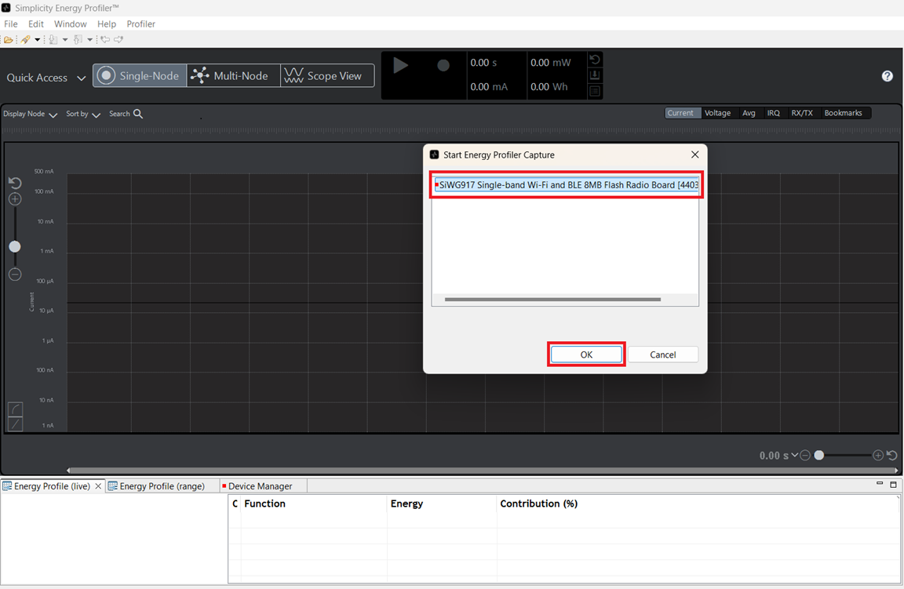The width and height of the screenshot is (904, 589).
Task: Click the zoom-in plus icon on chart axis
Action: point(14,199)
